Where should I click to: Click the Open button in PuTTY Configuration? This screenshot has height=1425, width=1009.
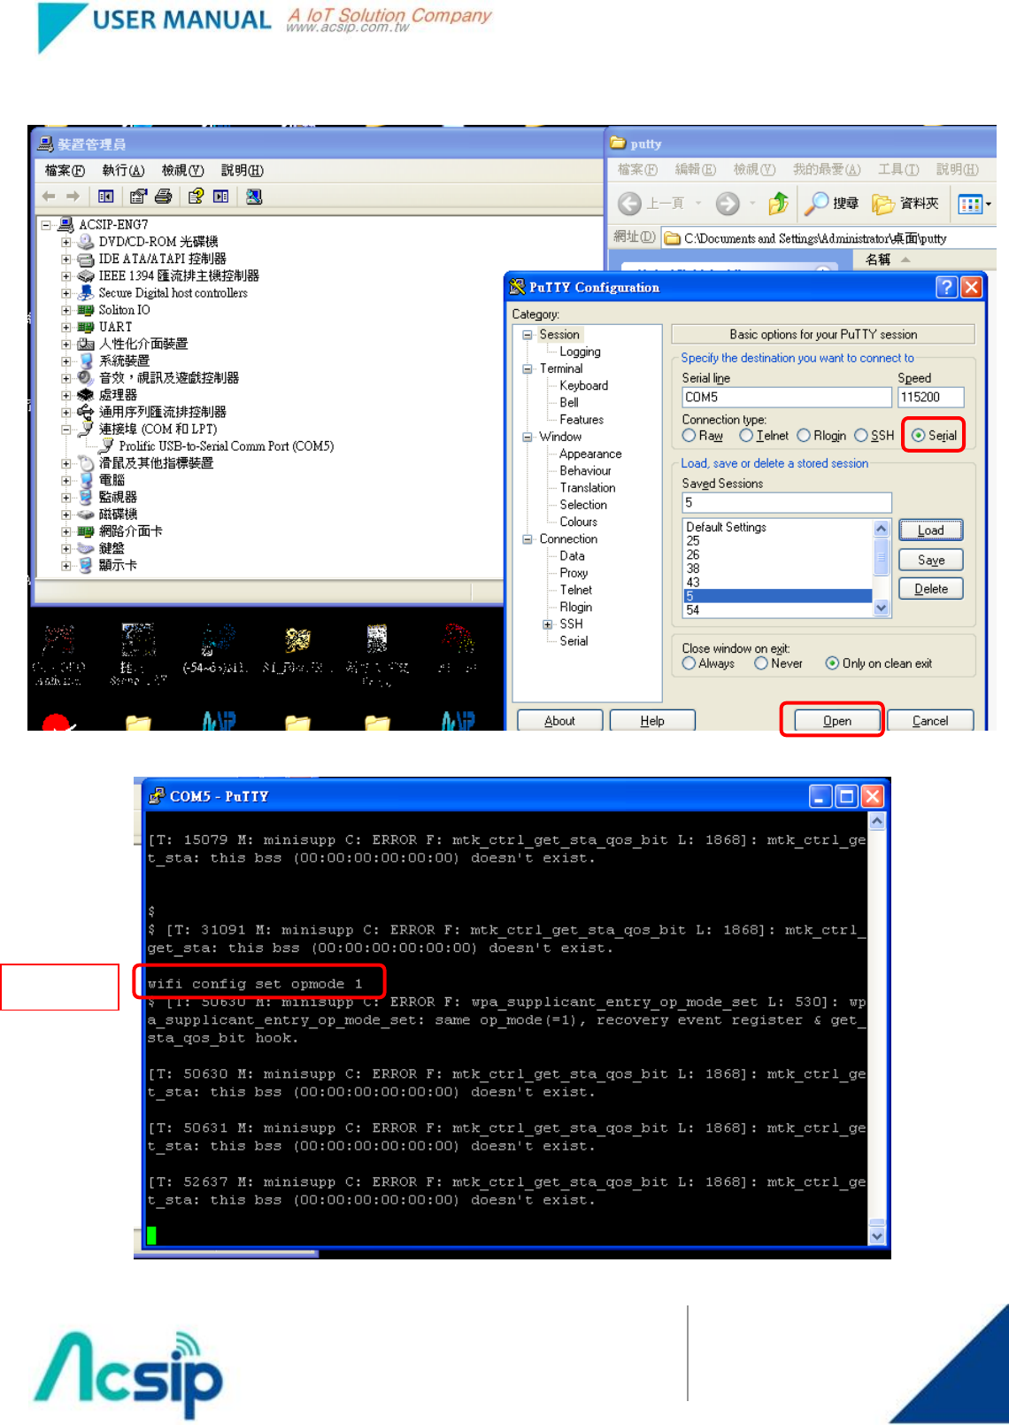(837, 721)
